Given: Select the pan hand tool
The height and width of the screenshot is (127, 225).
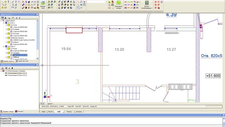Looking at the screenshot, I should click(x=52, y=8).
